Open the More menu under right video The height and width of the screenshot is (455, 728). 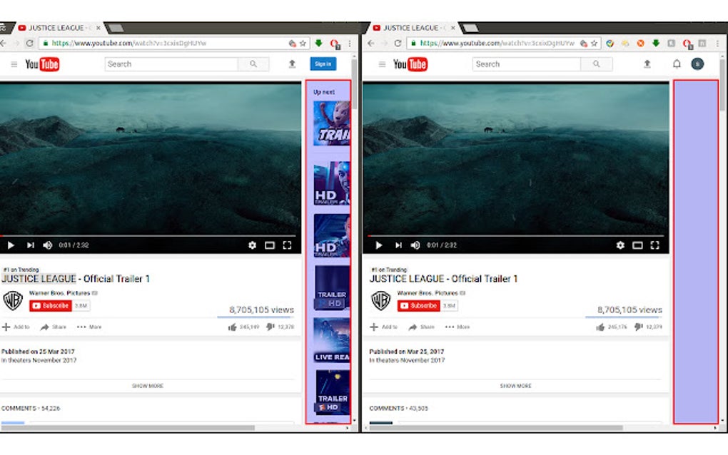point(457,327)
